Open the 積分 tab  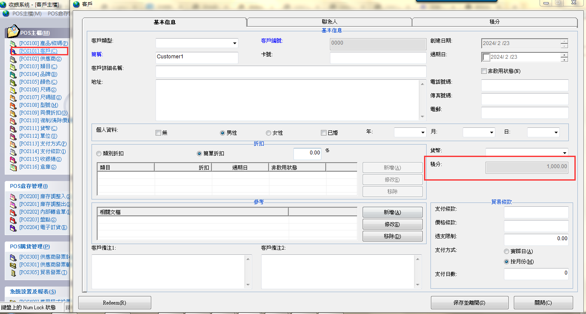coord(494,22)
